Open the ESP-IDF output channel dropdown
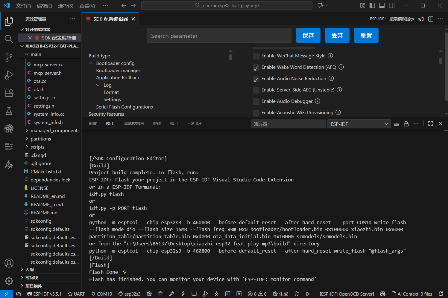 [x=359, y=124]
